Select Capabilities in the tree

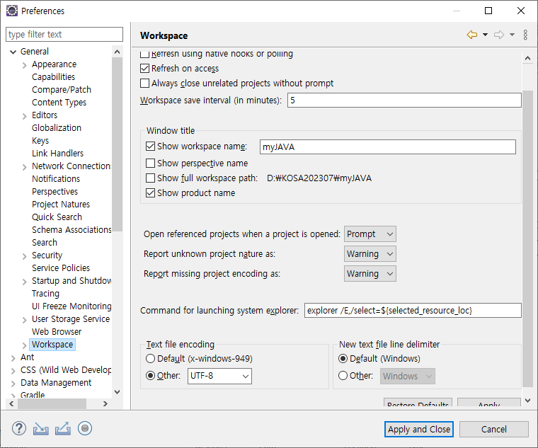coord(53,77)
